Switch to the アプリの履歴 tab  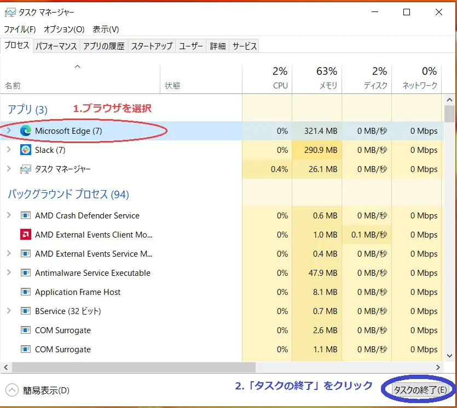[104, 46]
